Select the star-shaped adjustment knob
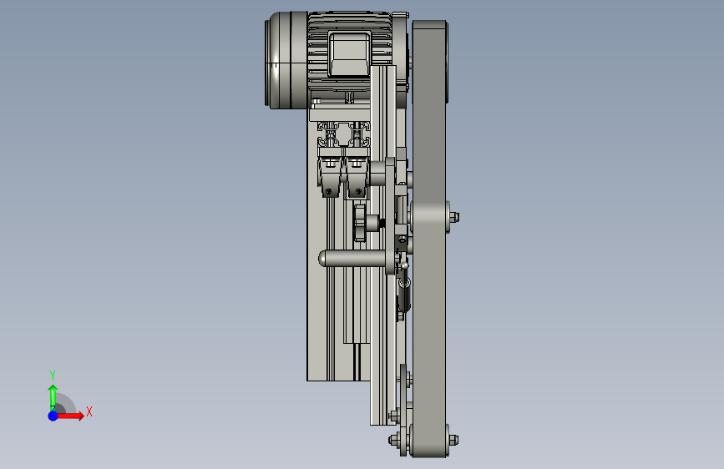Image resolution: width=724 pixels, height=469 pixels. click(x=360, y=224)
